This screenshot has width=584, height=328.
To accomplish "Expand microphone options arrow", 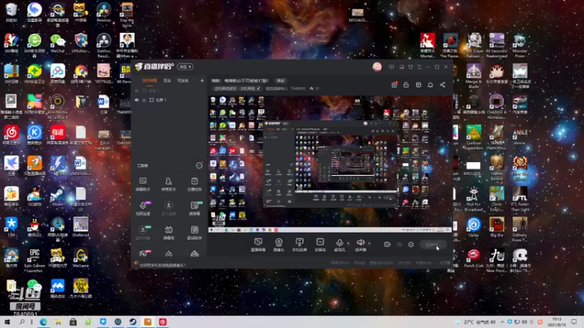I will coord(348,243).
